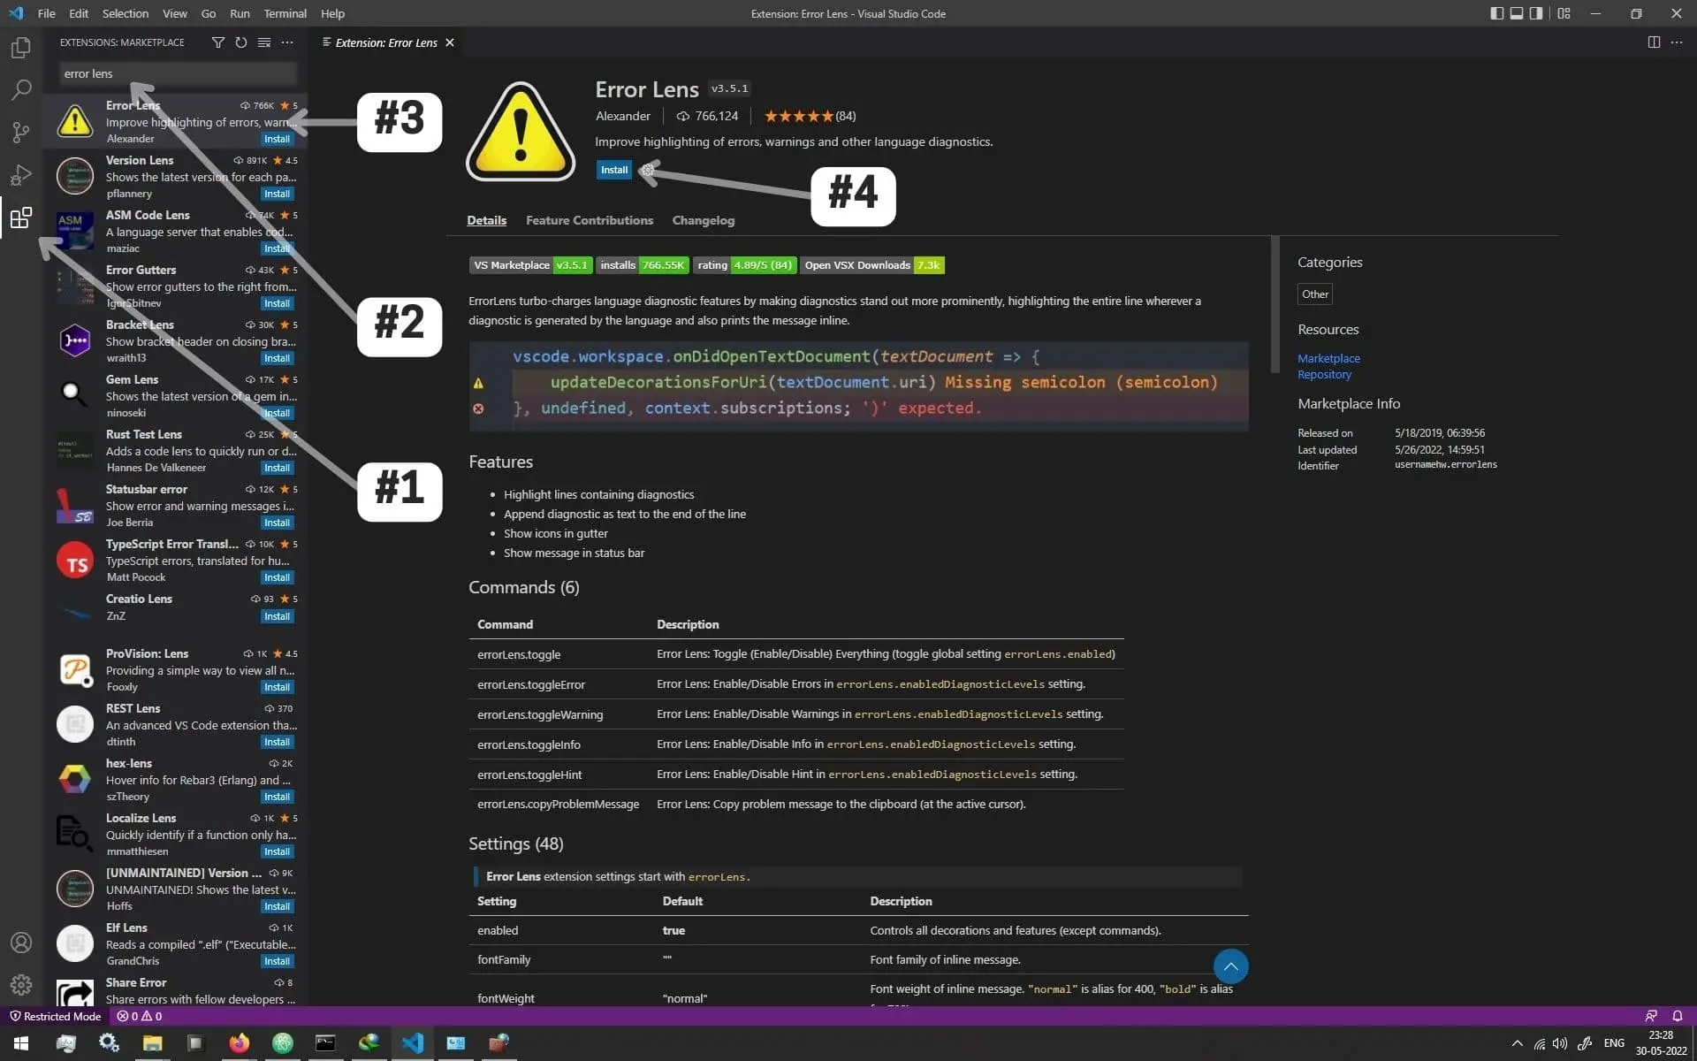The width and height of the screenshot is (1697, 1061).
Task: Select TypeScript Error Translator extension
Action: [176, 561]
